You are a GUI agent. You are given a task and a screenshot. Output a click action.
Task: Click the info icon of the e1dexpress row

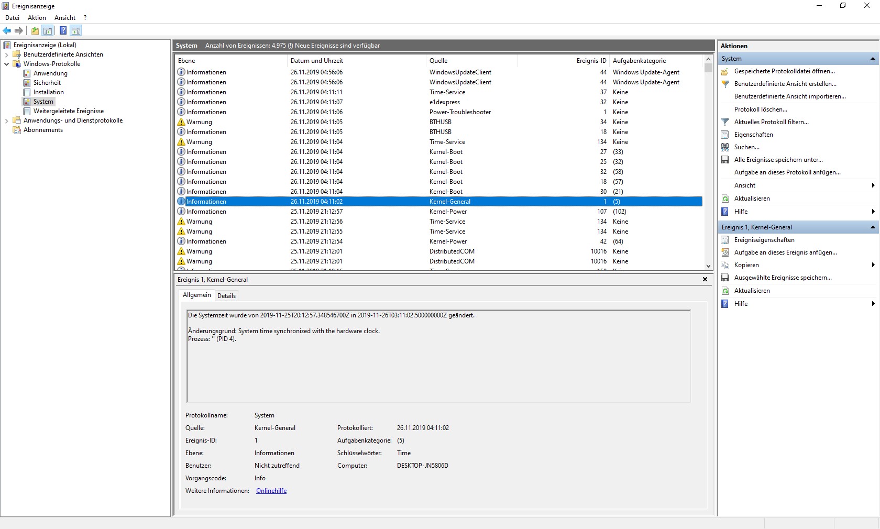(x=181, y=102)
